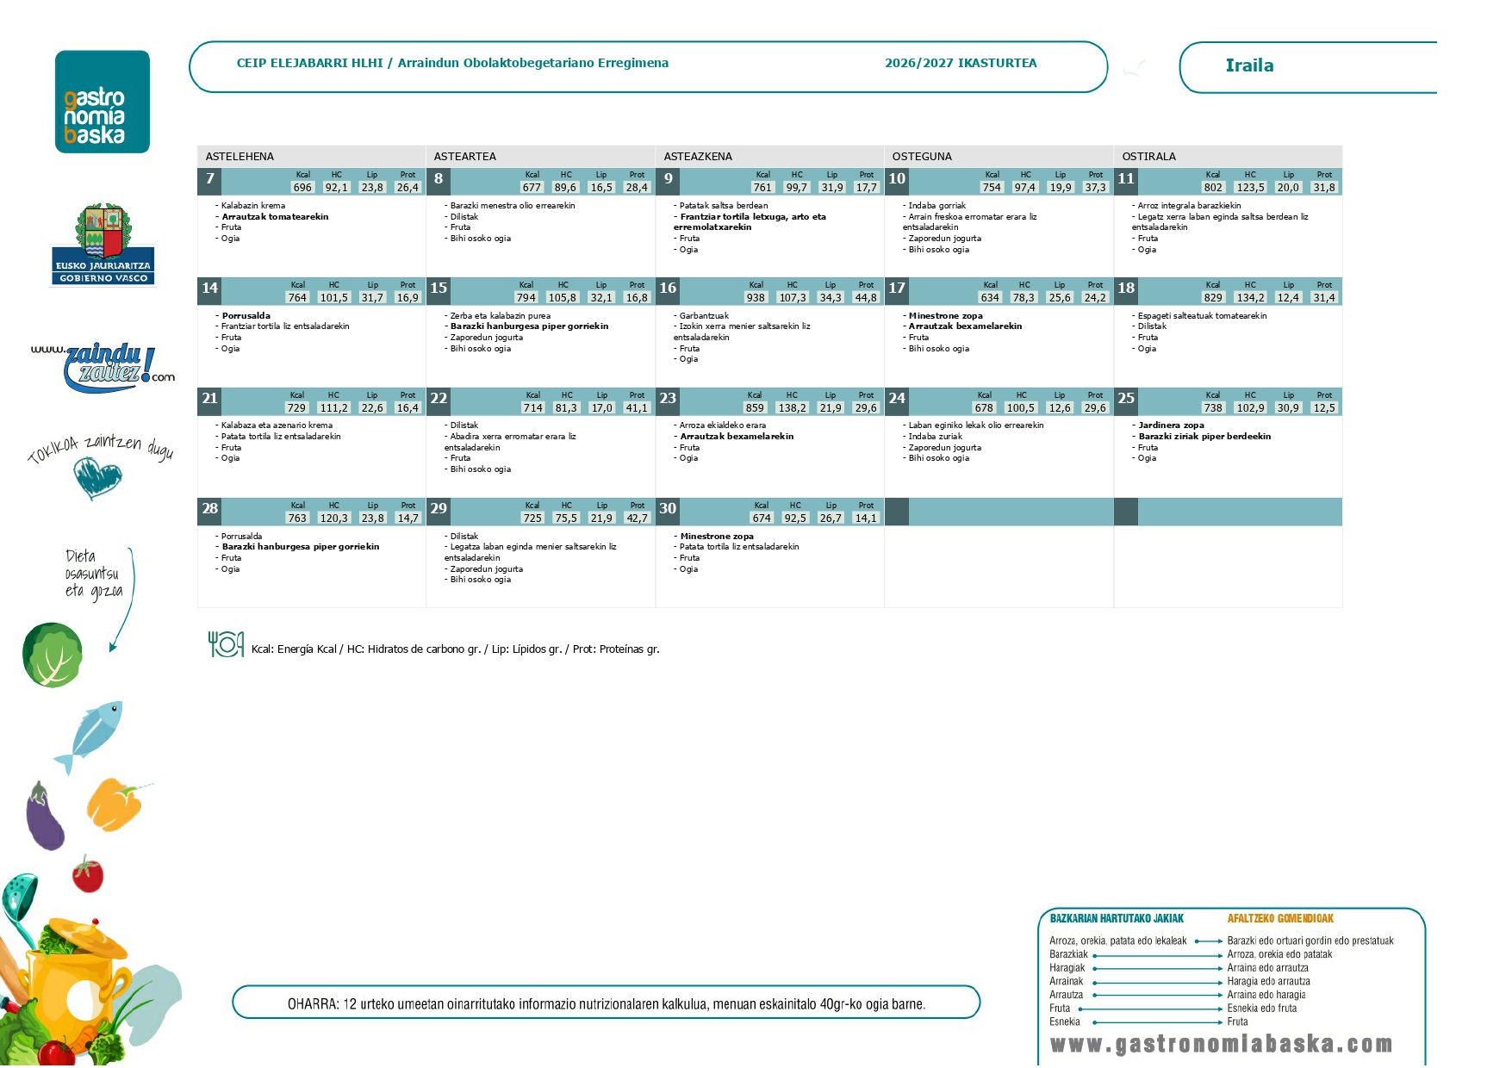Click the Tokikoa zaintzen dugu heart icon

[97, 478]
